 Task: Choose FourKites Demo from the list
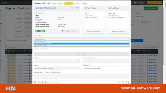[x=81, y=42]
